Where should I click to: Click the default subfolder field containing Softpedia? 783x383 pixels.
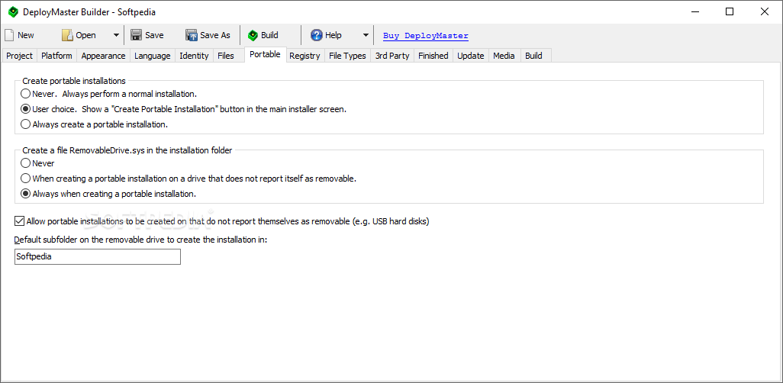(98, 256)
